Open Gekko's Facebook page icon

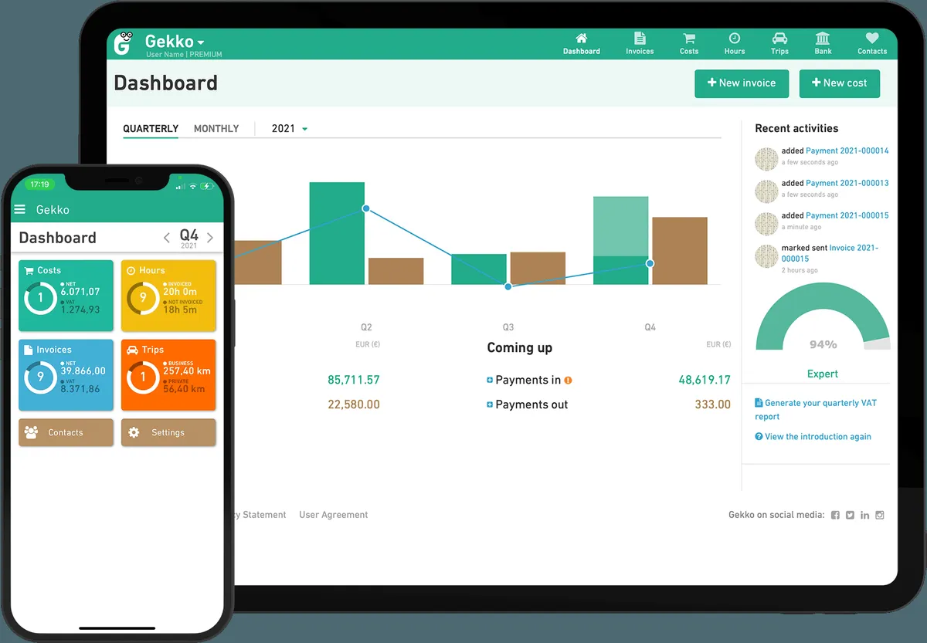(x=835, y=515)
